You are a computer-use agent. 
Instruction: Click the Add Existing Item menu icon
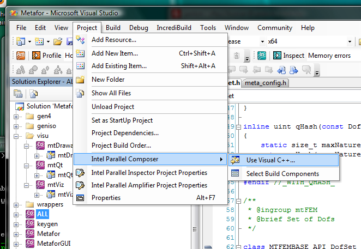pyautogui.click(x=80, y=66)
